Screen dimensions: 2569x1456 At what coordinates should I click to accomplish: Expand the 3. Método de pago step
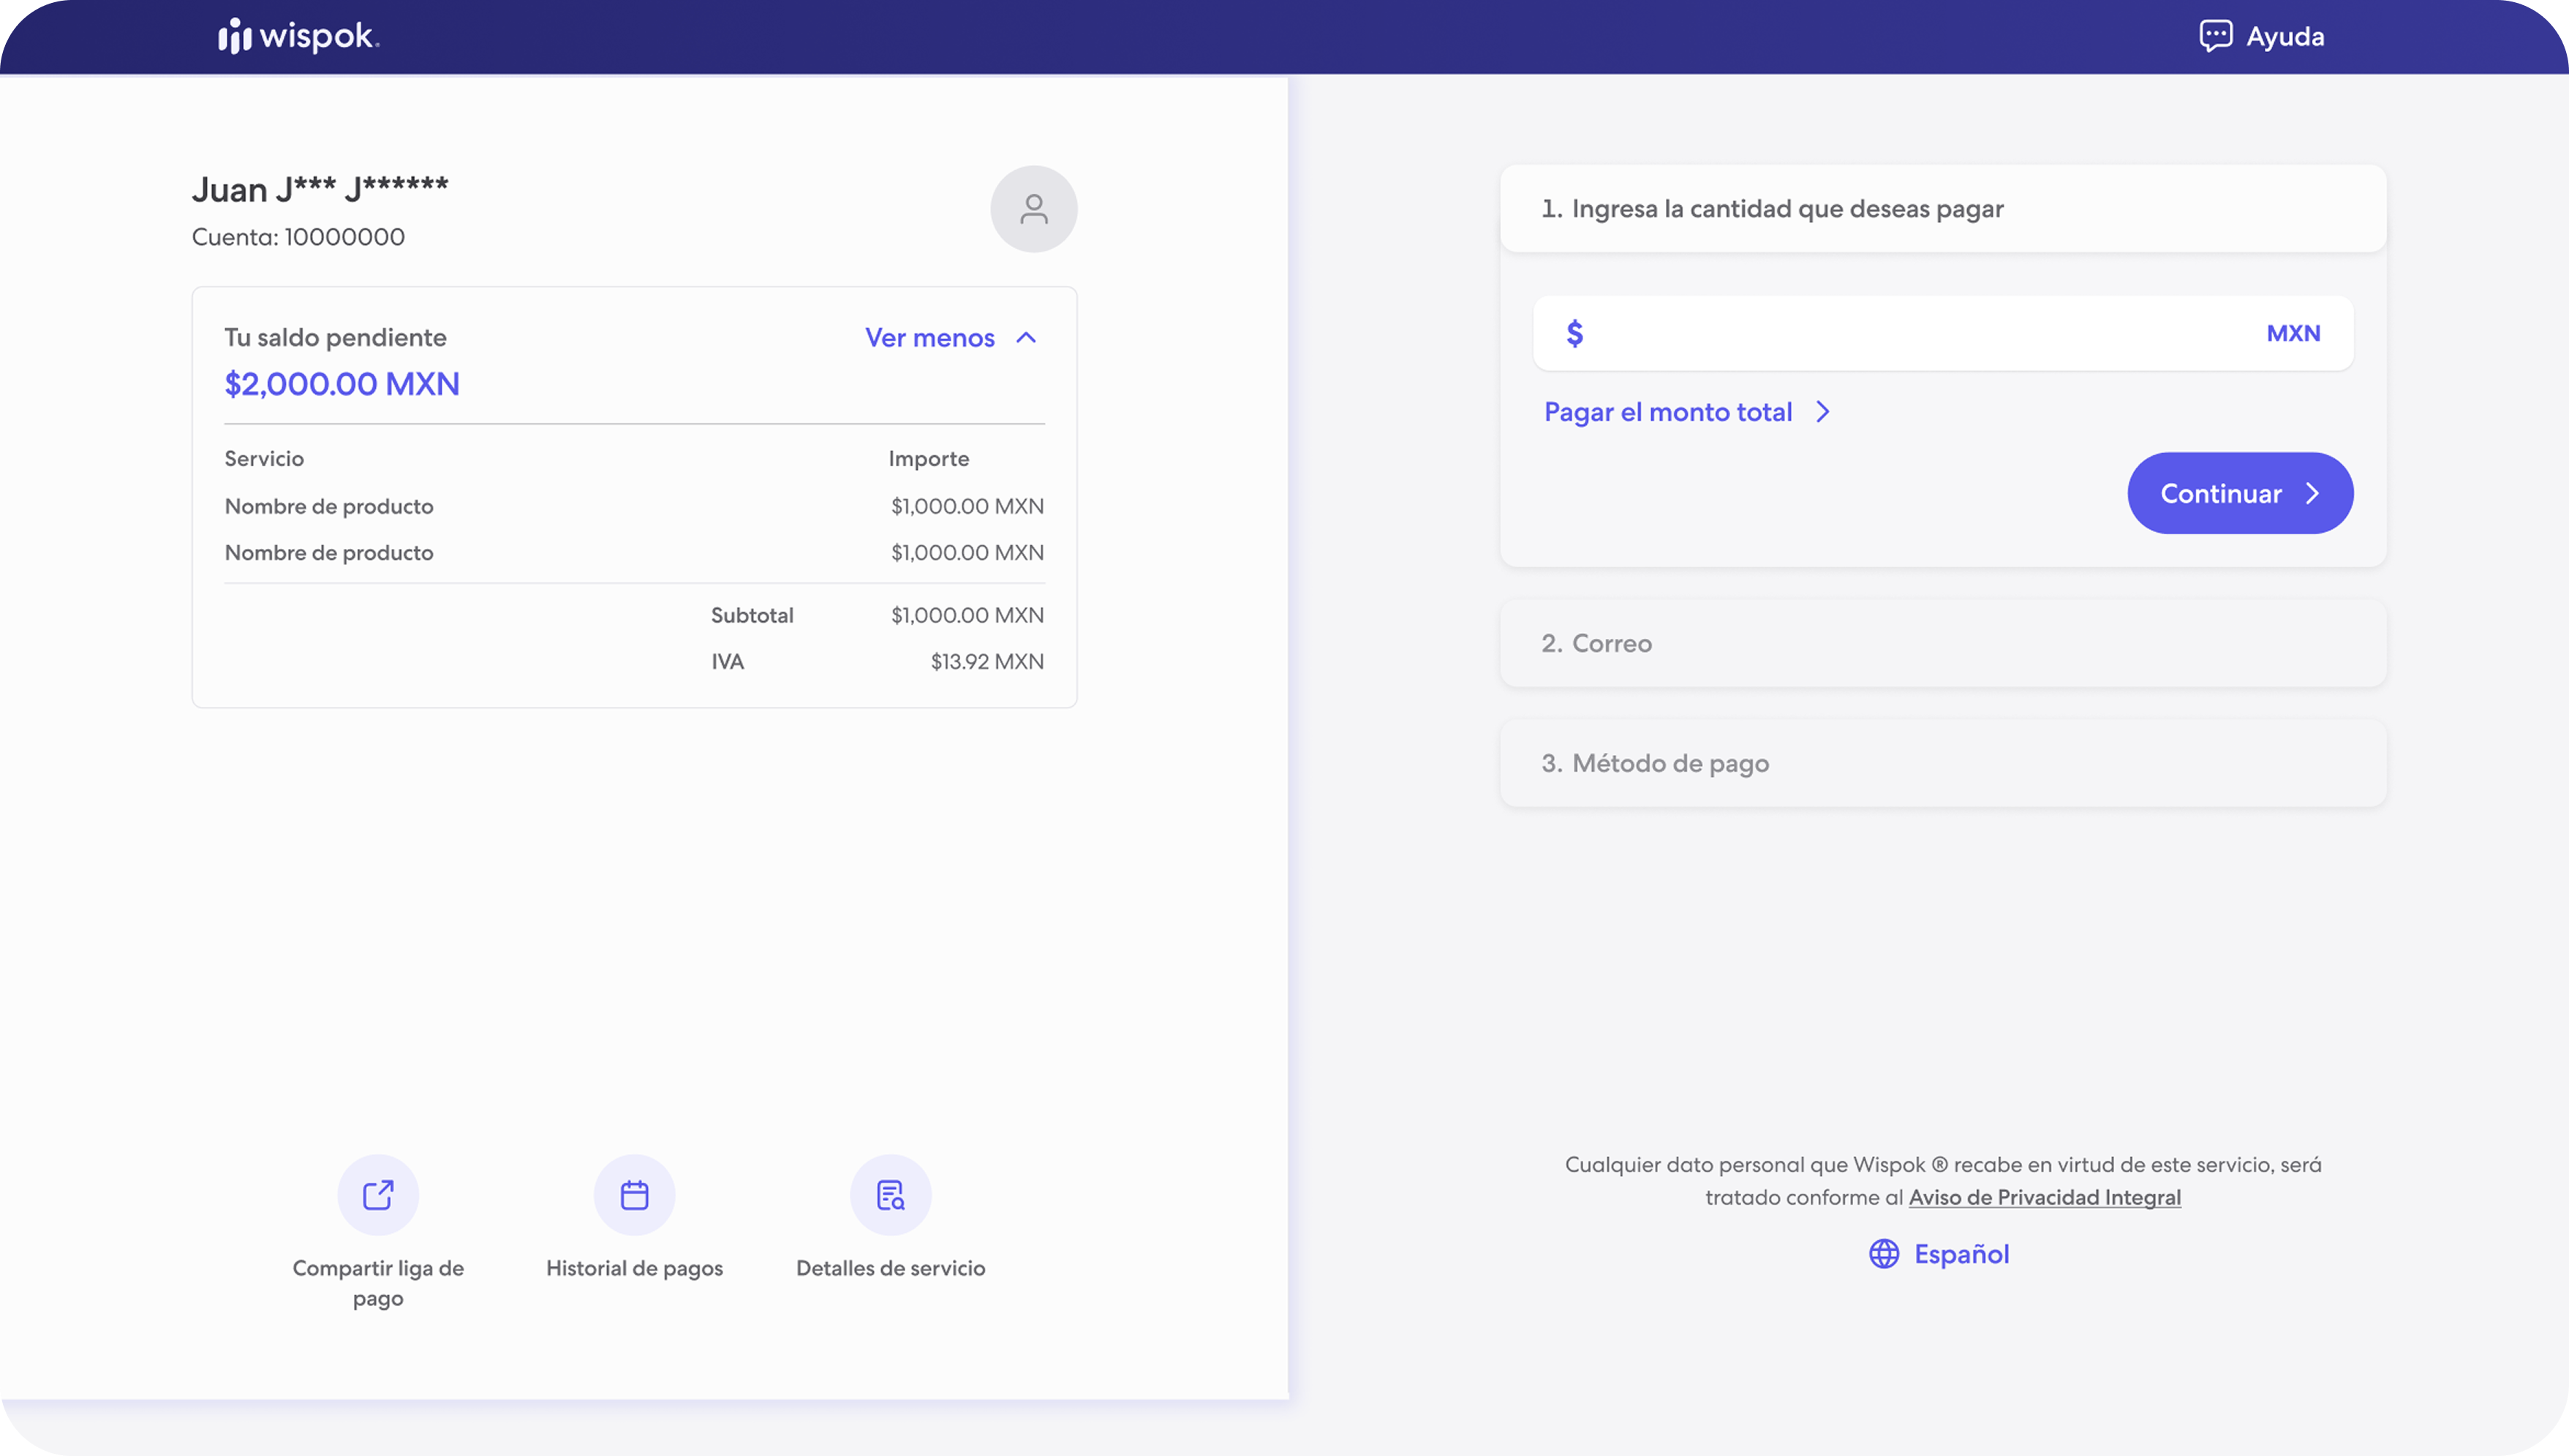pyautogui.click(x=1943, y=763)
